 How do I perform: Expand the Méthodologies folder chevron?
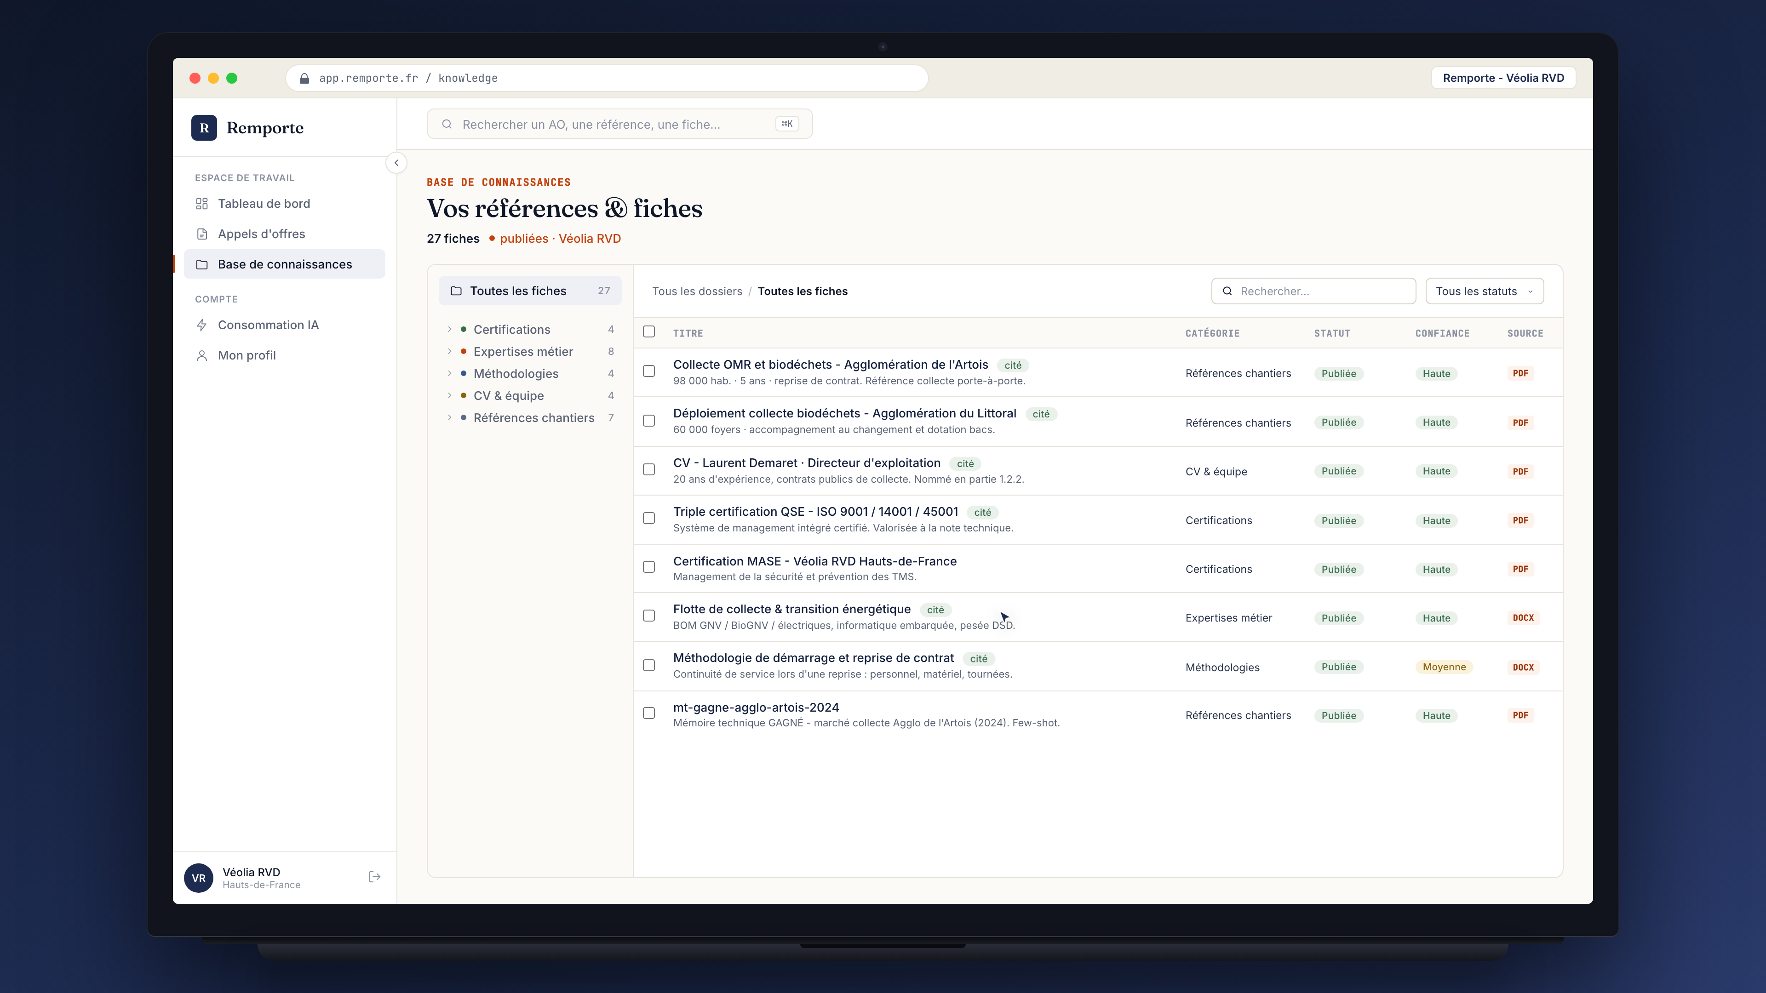coord(450,373)
